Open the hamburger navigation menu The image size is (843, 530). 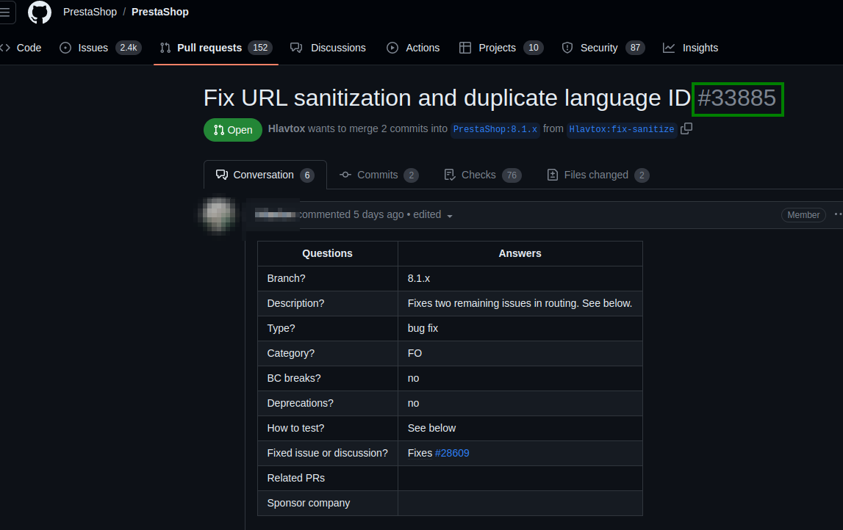pyautogui.click(x=5, y=12)
